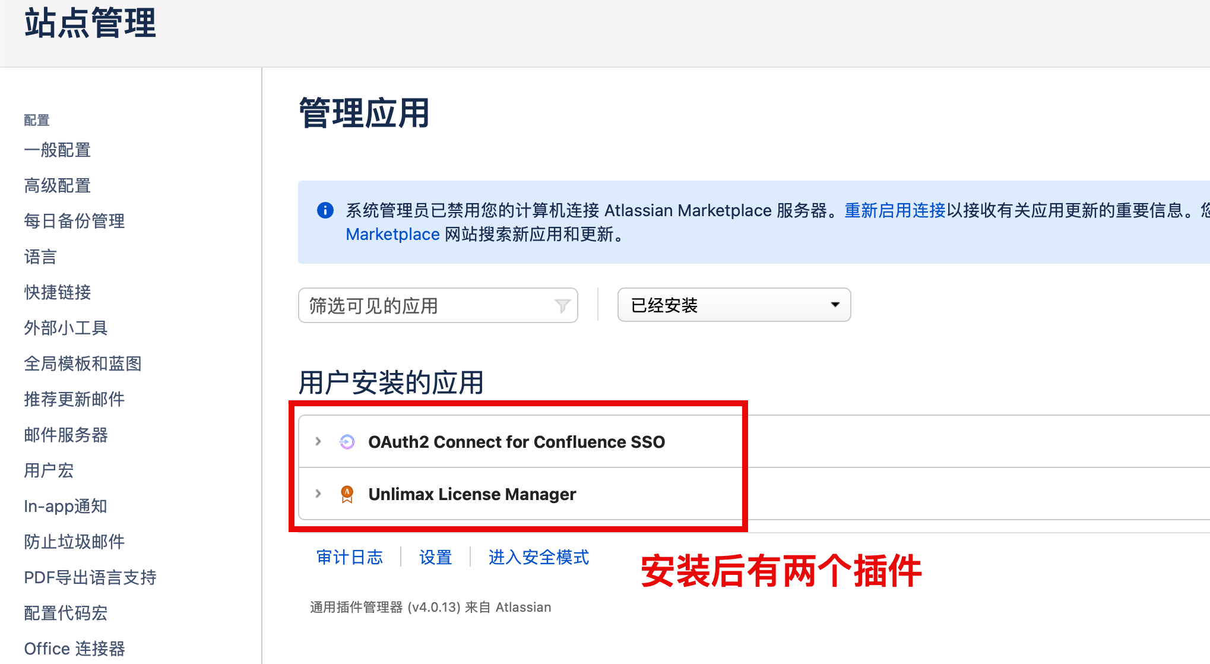Screen dimensions: 1210x664
Task: Click the 设置 link below plugins
Action: 435,557
